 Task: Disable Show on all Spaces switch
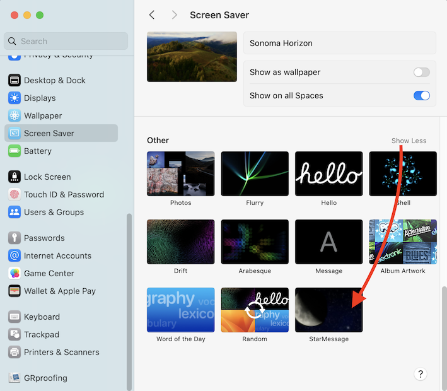pos(422,95)
